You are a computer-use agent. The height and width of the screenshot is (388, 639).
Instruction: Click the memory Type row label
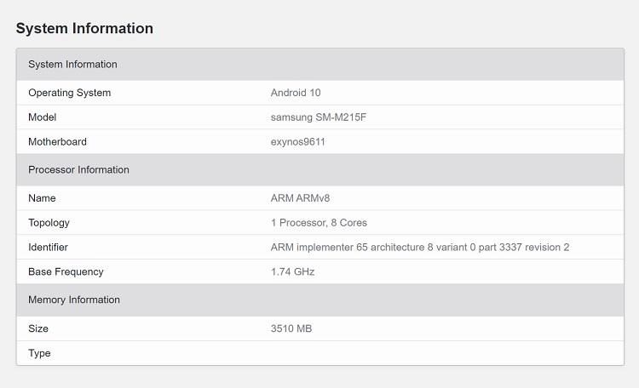tap(39, 353)
